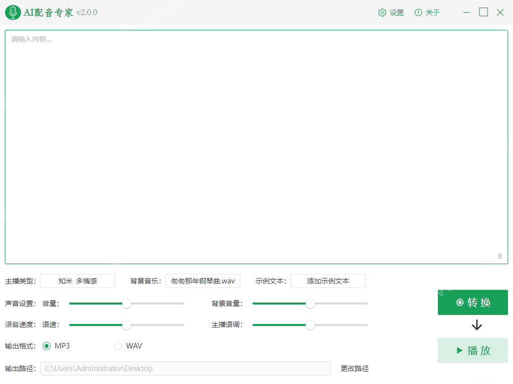This screenshot has height=384, width=513.
Task: Select MP3 as the output format
Action: (47, 345)
